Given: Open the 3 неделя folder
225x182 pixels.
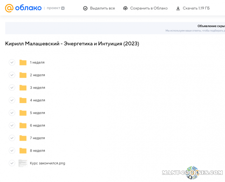Looking at the screenshot, I should pos(37,88).
